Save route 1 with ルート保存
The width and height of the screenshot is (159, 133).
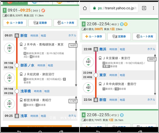[x=15, y=23]
